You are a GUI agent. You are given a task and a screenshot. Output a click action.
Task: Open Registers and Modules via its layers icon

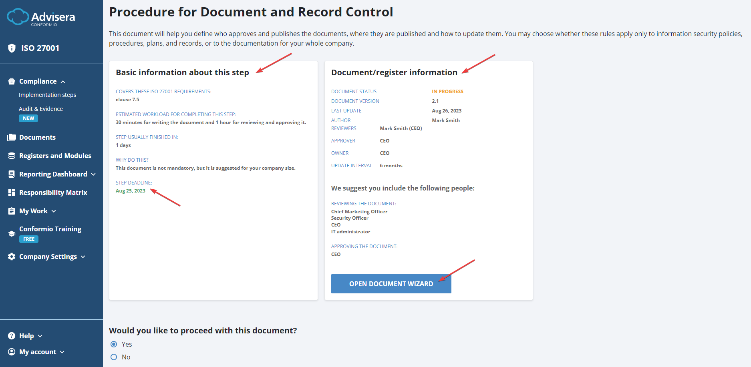[x=12, y=156]
